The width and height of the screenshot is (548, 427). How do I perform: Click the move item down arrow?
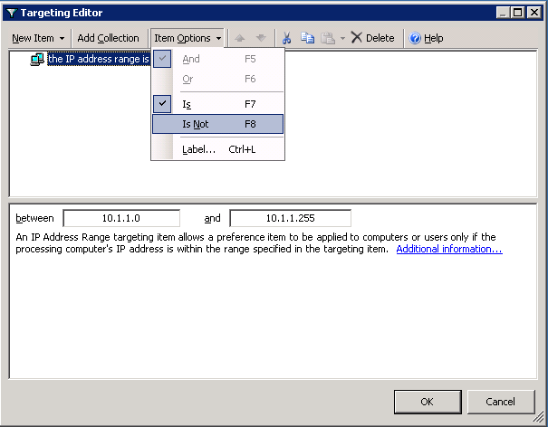[x=261, y=38]
